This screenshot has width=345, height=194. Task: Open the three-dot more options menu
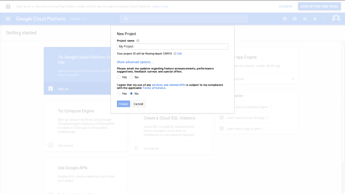click(x=325, y=19)
